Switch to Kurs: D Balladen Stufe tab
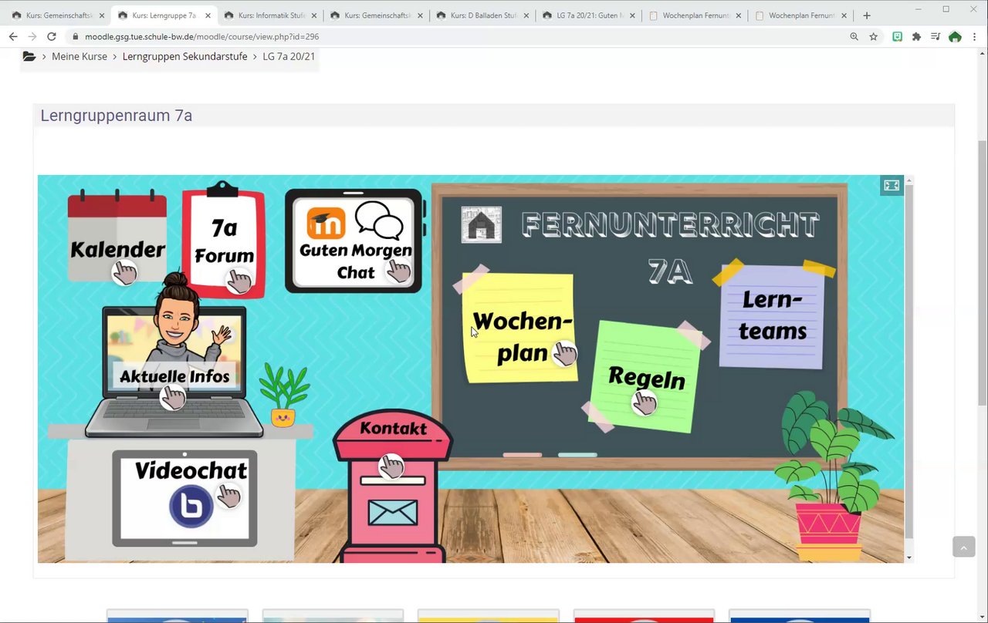The height and width of the screenshot is (623, 988). click(x=483, y=15)
